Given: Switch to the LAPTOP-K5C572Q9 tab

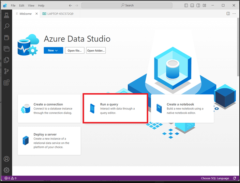Looking at the screenshot, I should pos(60,14).
